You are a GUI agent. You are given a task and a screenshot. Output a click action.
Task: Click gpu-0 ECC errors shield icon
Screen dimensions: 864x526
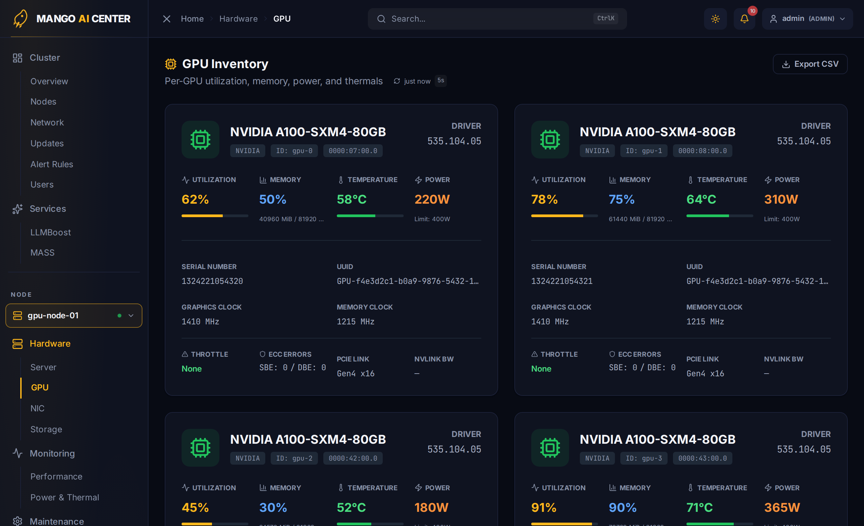tap(262, 354)
